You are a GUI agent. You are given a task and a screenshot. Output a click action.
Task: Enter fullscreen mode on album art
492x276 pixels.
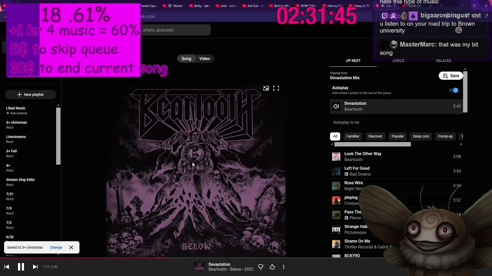[x=276, y=88]
